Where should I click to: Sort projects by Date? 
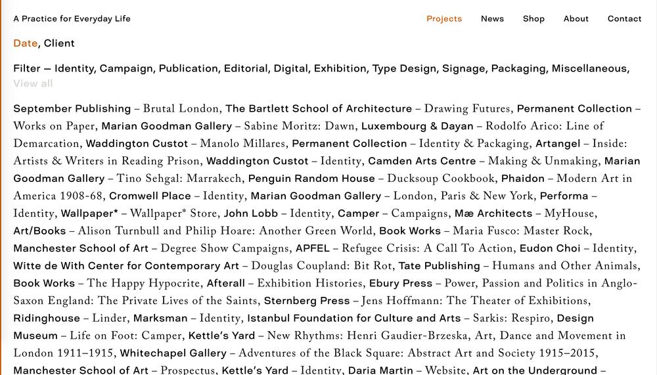pyautogui.click(x=26, y=43)
